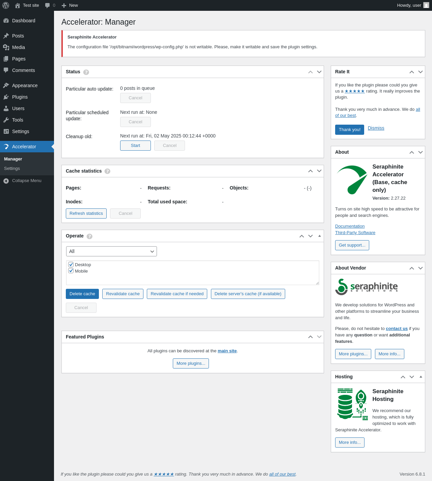Click More info... in Hosting panel
This screenshot has width=432, height=481.
(x=350, y=442)
